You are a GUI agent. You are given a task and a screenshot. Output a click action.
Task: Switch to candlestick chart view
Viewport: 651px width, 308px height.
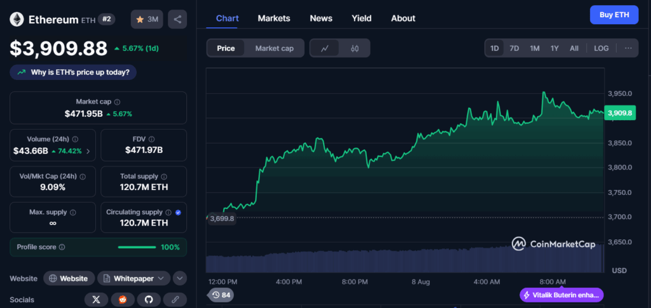coord(354,48)
